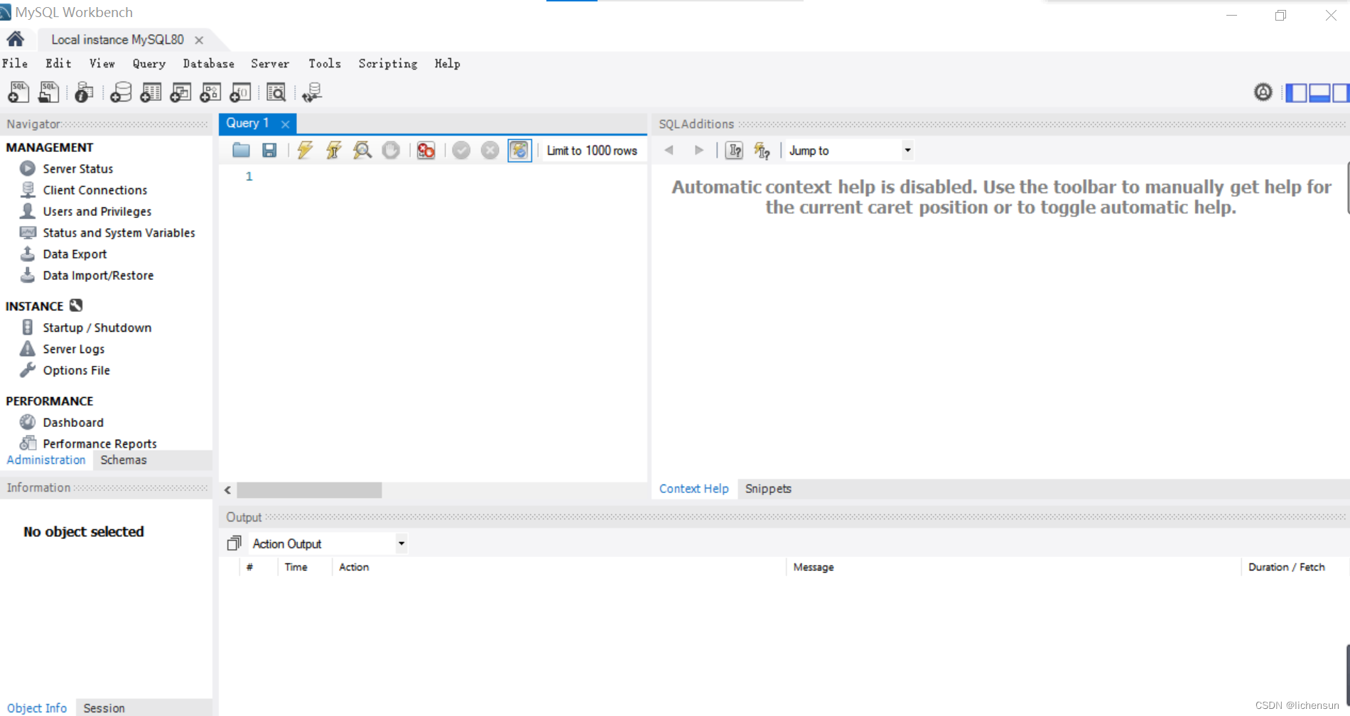Go back in context help
Screen dimensions: 1350x716
pos(669,150)
